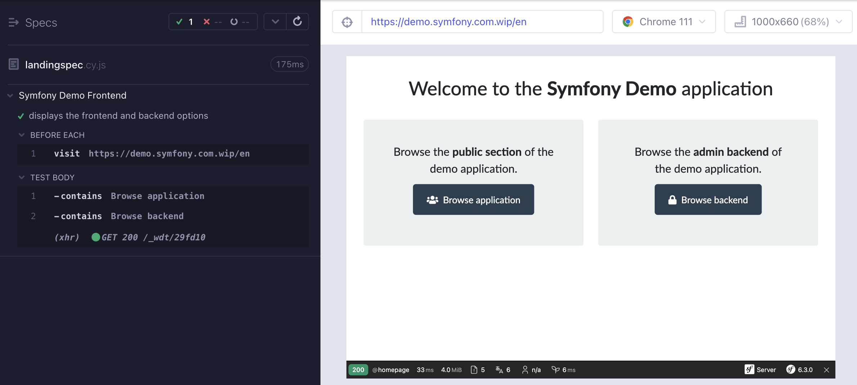The width and height of the screenshot is (857, 385).
Task: Open the 1000x660 viewport size dropdown
Action: coord(788,22)
